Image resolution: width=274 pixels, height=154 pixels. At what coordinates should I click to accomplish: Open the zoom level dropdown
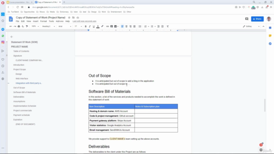[35, 27]
